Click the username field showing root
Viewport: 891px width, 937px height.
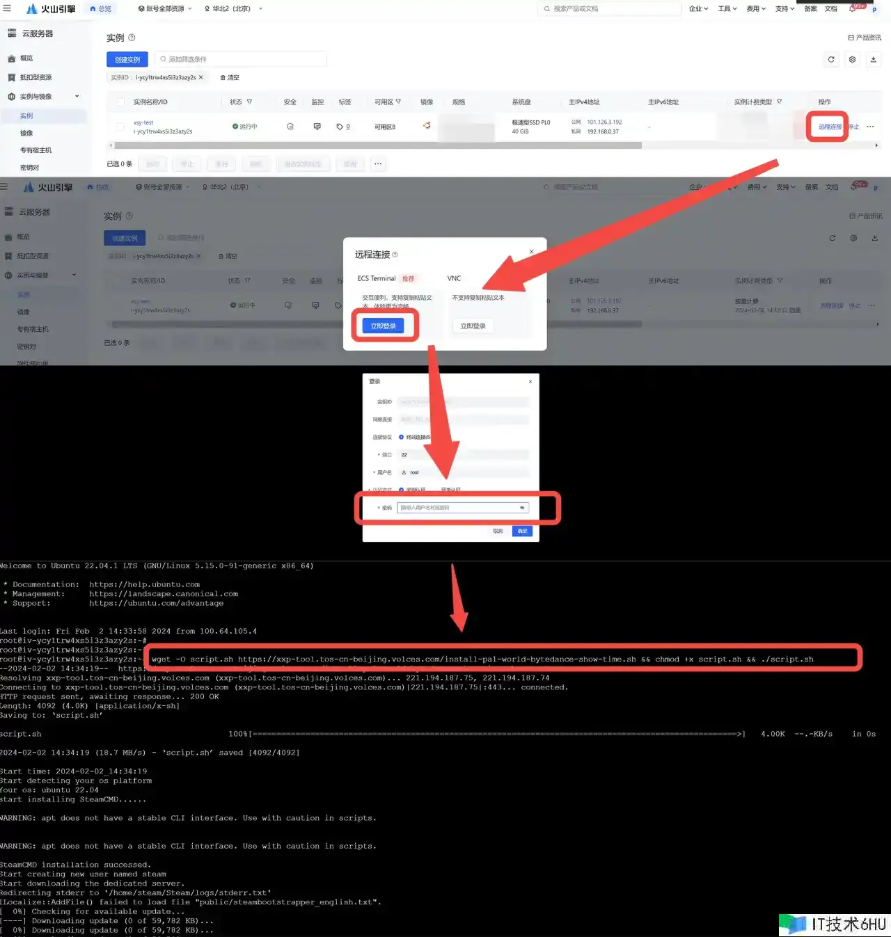point(463,472)
